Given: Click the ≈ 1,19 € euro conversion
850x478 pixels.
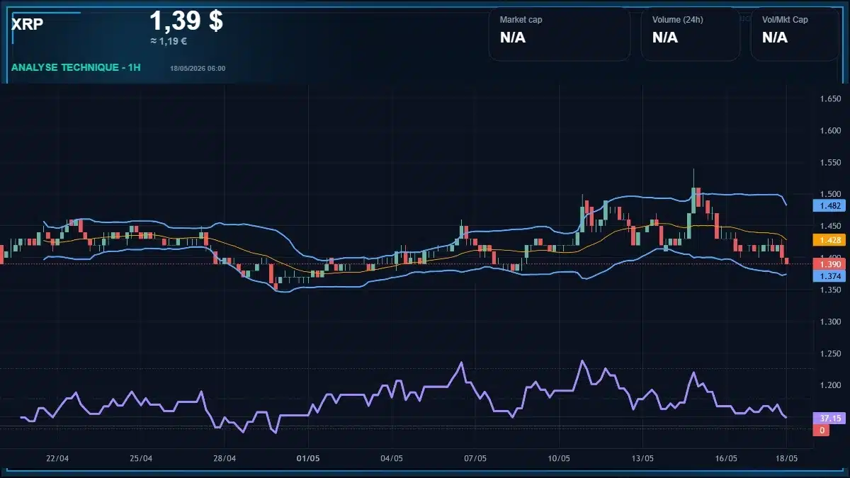Looking at the screenshot, I should coord(169,41).
